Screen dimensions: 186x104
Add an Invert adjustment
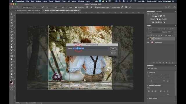click(153, 23)
